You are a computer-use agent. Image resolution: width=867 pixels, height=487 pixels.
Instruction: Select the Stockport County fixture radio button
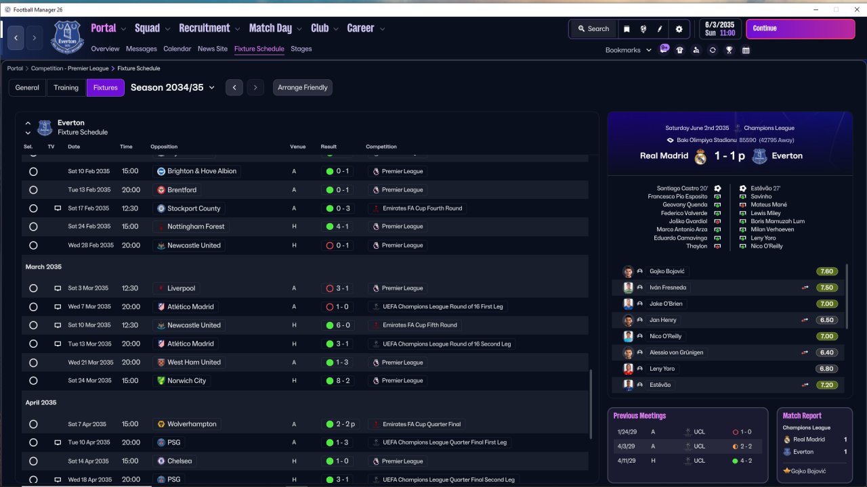tap(33, 208)
